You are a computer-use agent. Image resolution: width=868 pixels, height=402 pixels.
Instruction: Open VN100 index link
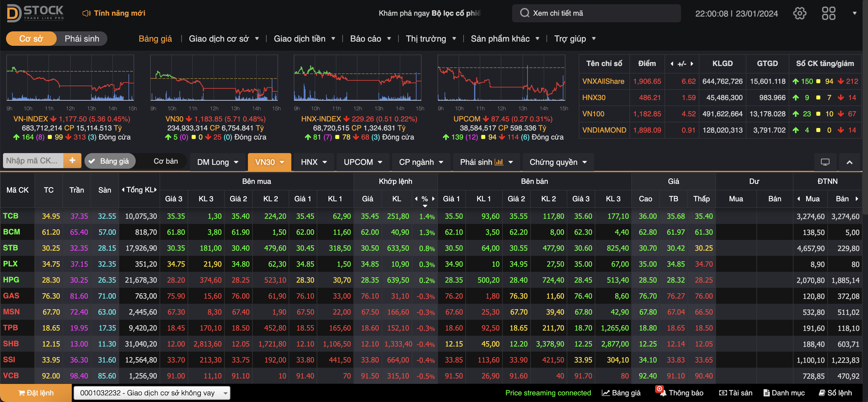click(x=593, y=114)
